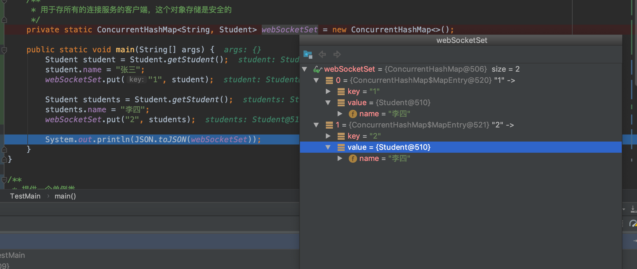Select the first value = {Student@510} row
This screenshot has height=269, width=637.
coord(389,103)
